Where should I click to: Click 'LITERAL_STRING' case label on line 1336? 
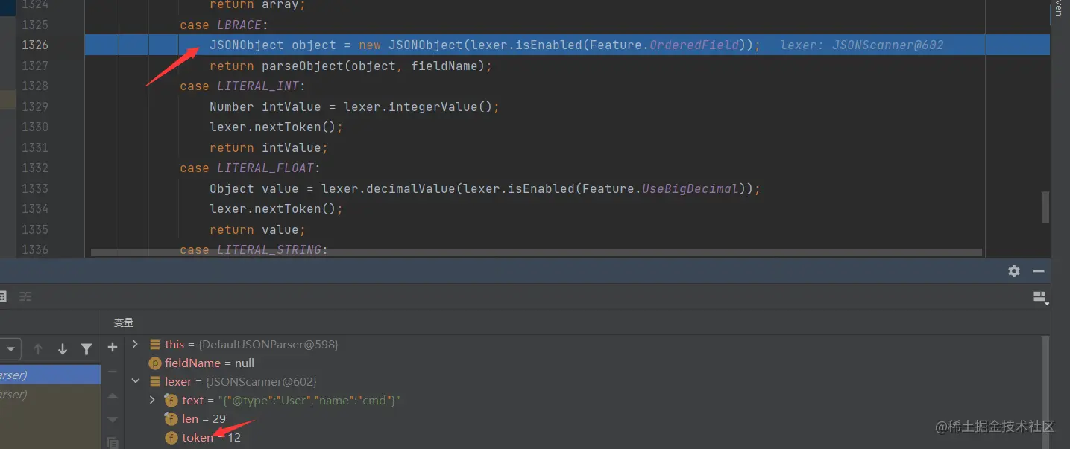268,250
